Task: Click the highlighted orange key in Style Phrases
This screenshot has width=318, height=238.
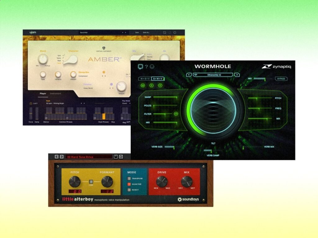Action: pyautogui.click(x=104, y=117)
